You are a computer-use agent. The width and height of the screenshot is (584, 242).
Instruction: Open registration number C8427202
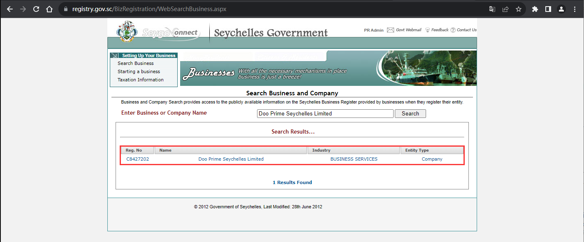pos(137,159)
